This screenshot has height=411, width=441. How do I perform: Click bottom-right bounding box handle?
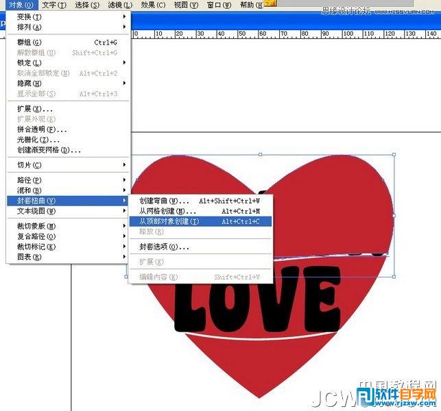click(394, 277)
